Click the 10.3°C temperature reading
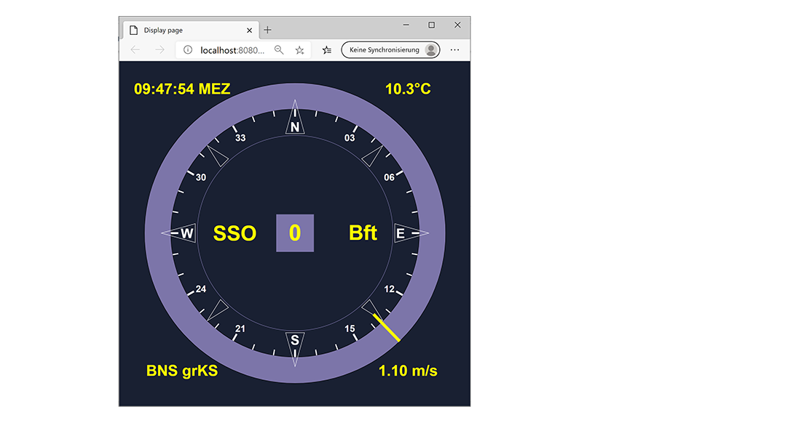Image resolution: width=812 pixels, height=436 pixels. pyautogui.click(x=408, y=89)
